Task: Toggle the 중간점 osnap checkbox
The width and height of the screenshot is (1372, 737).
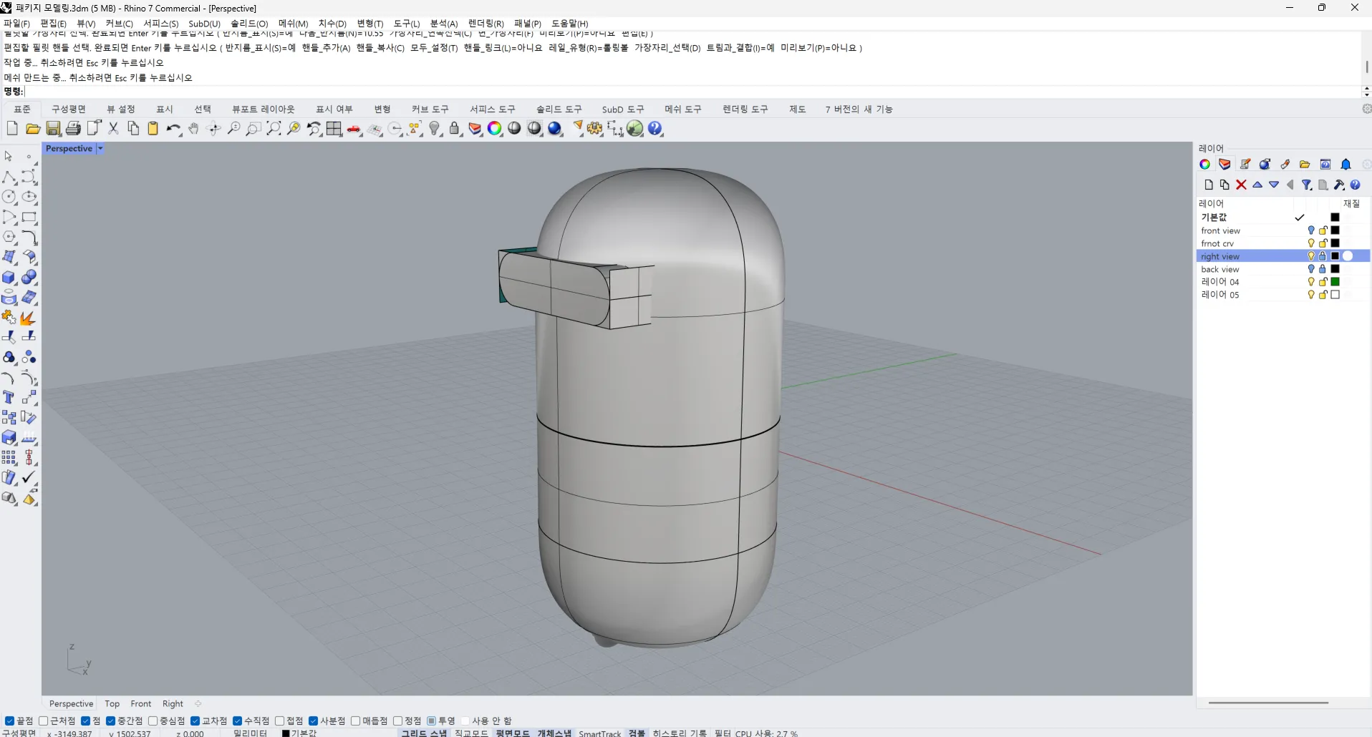Action: click(x=111, y=721)
